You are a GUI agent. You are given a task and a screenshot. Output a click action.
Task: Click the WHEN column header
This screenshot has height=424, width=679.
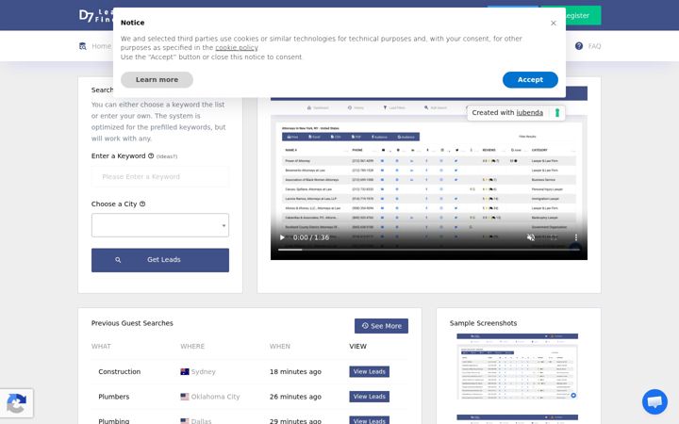coord(280,347)
